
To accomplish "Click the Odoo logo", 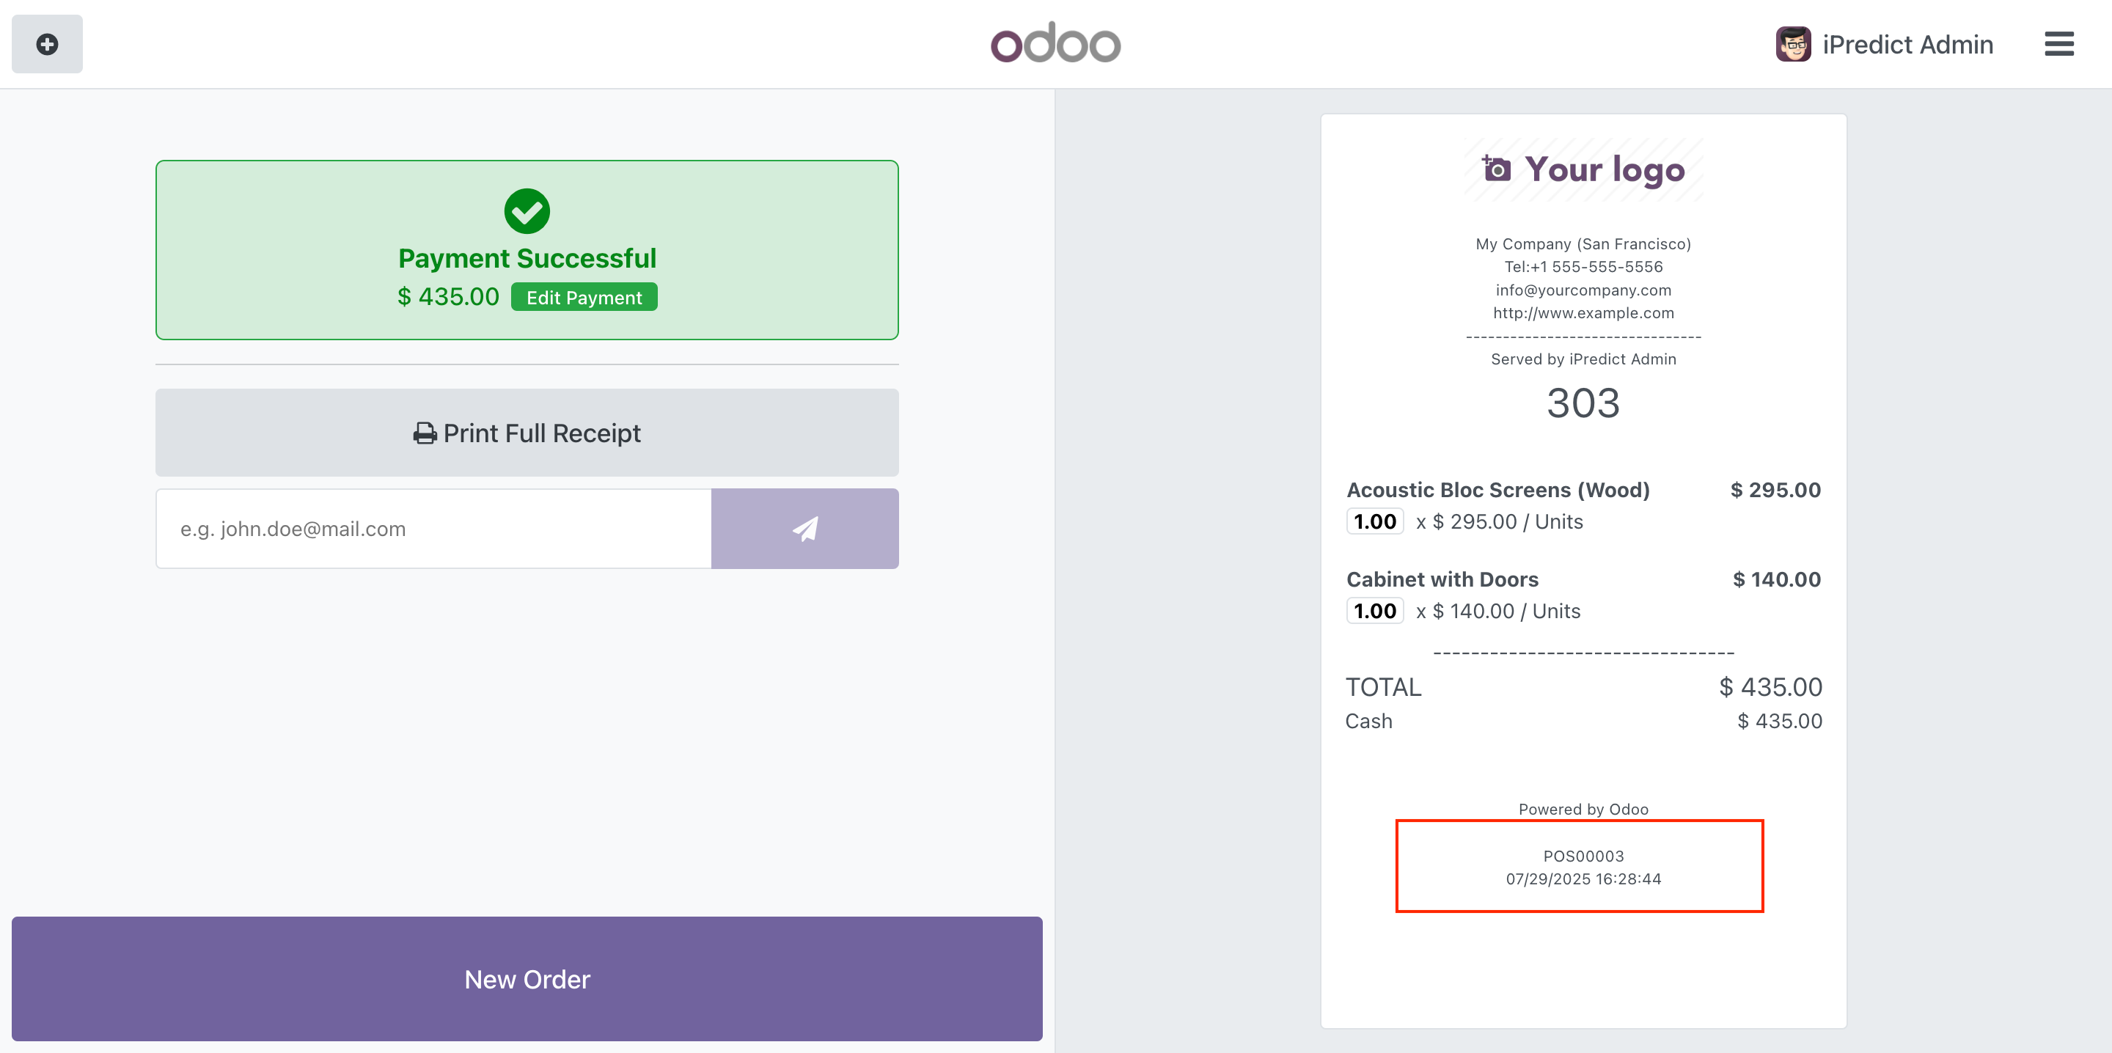I will point(1055,44).
